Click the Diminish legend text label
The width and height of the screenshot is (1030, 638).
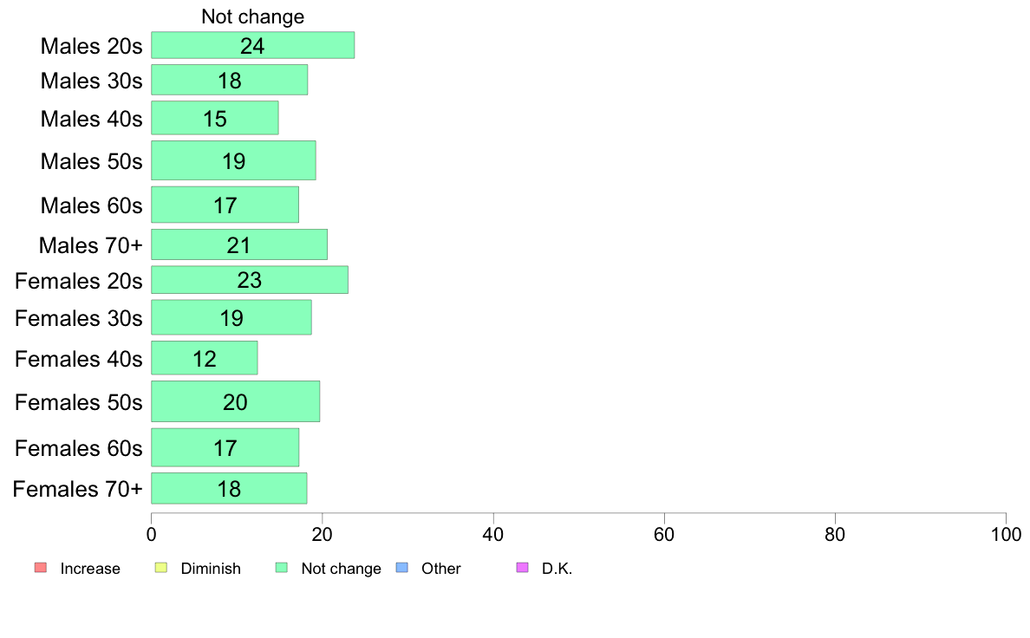pyautogui.click(x=211, y=569)
